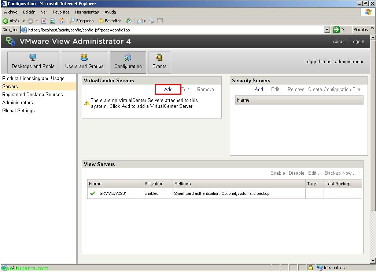
Task: Click the page scrollbar up arrow
Action: [x=373, y=37]
